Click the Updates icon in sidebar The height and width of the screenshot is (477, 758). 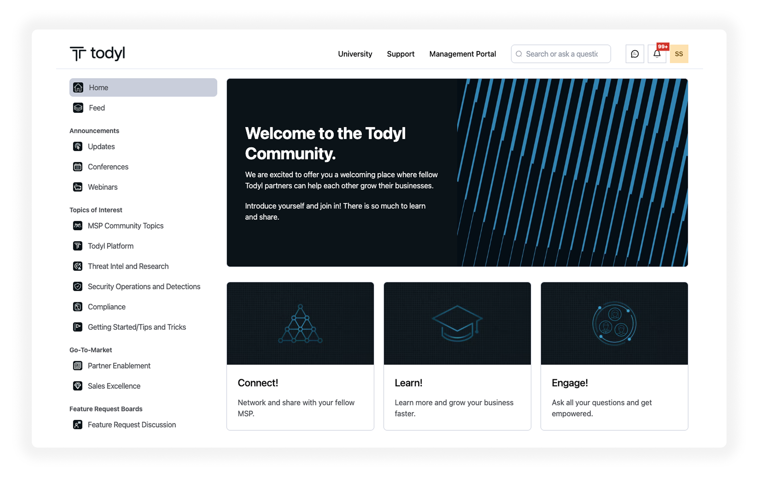(x=78, y=146)
